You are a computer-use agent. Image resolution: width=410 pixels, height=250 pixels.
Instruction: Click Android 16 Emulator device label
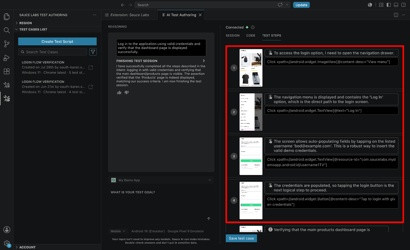[168, 231]
